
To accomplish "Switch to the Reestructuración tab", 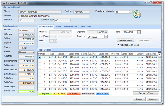I will click(46, 27).
